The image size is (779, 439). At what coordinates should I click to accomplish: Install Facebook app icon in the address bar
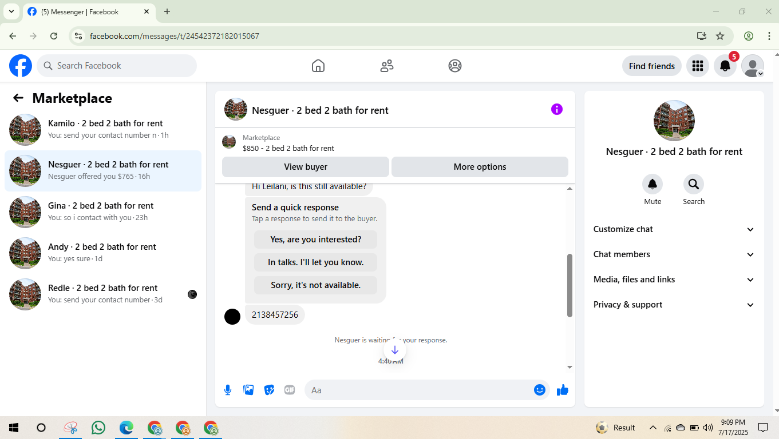[x=702, y=36]
